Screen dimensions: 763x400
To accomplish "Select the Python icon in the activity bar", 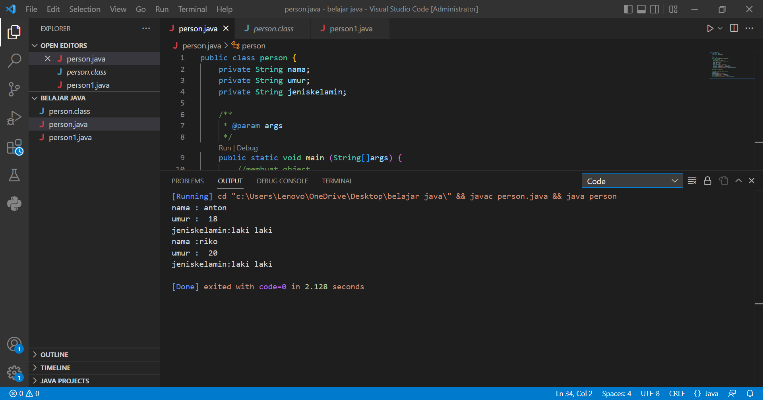I will click(14, 204).
